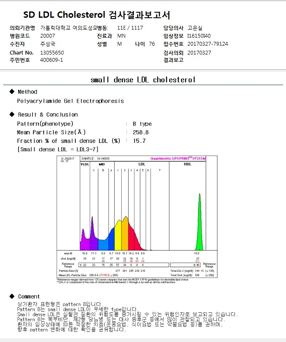Viewport: 286px width, 342px height.
Task: Select comment line starting 'Small dense LDL은 심혈관 질환의'
Action: (127, 314)
